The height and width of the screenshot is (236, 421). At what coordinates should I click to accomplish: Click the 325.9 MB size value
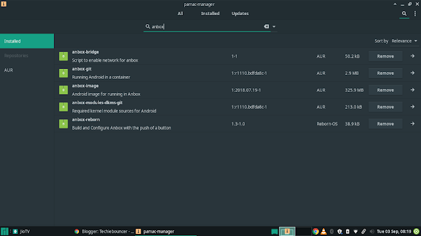(x=354, y=90)
